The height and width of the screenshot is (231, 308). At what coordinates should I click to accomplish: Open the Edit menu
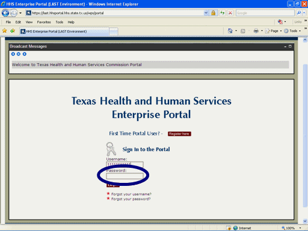point(18,22)
